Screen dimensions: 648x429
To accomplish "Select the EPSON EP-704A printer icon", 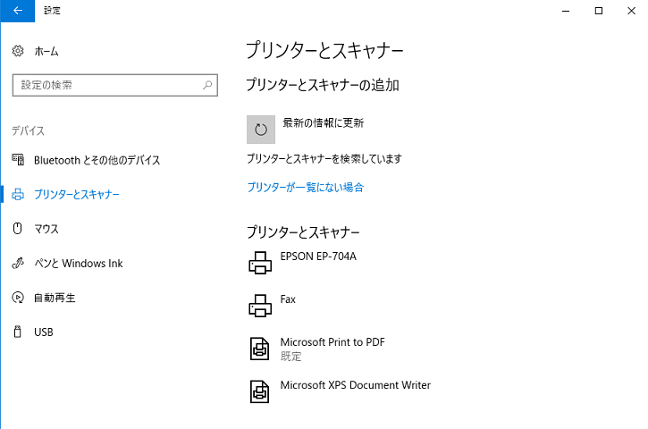I will pos(260,263).
